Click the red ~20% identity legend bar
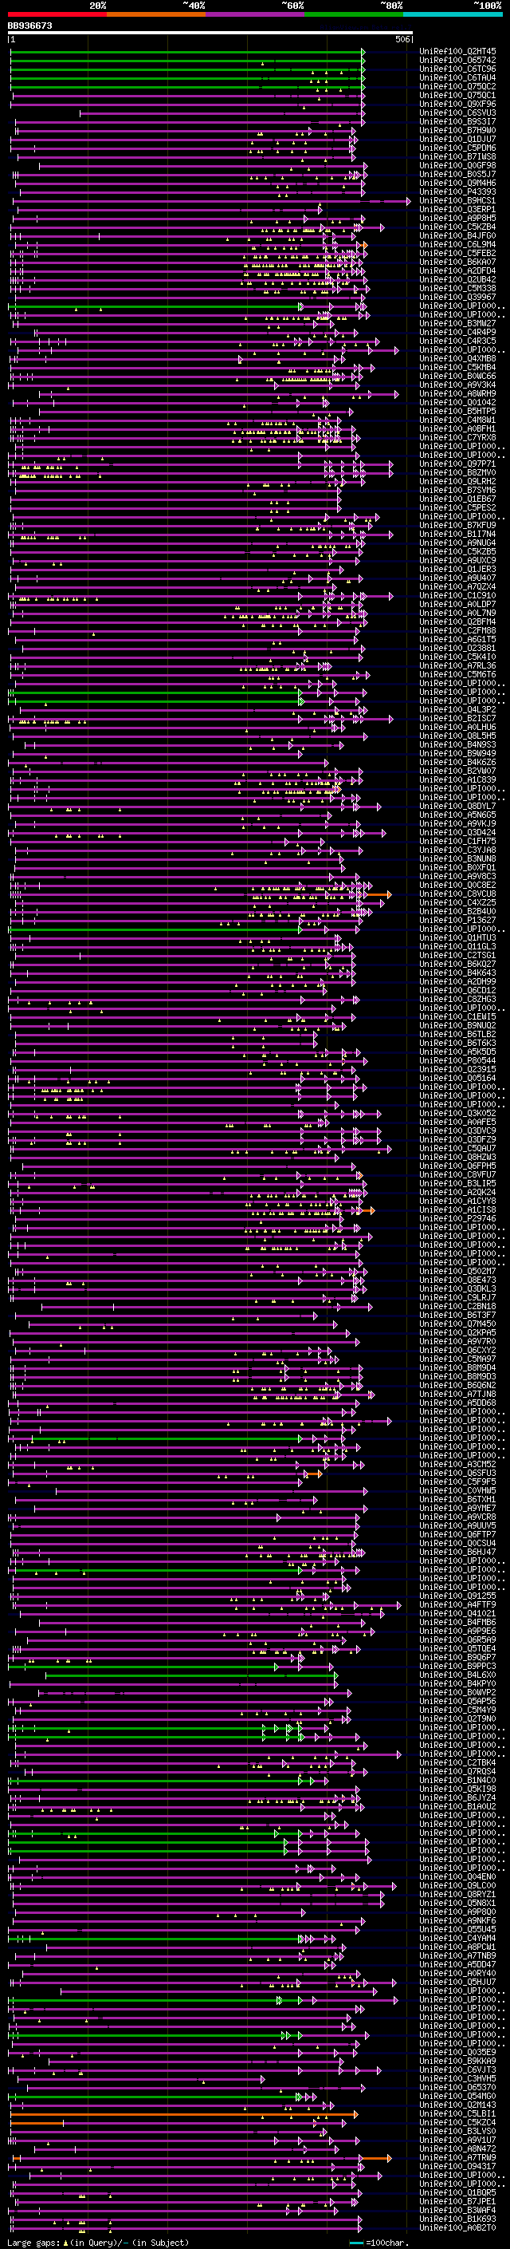510x2249 pixels. coord(57,14)
